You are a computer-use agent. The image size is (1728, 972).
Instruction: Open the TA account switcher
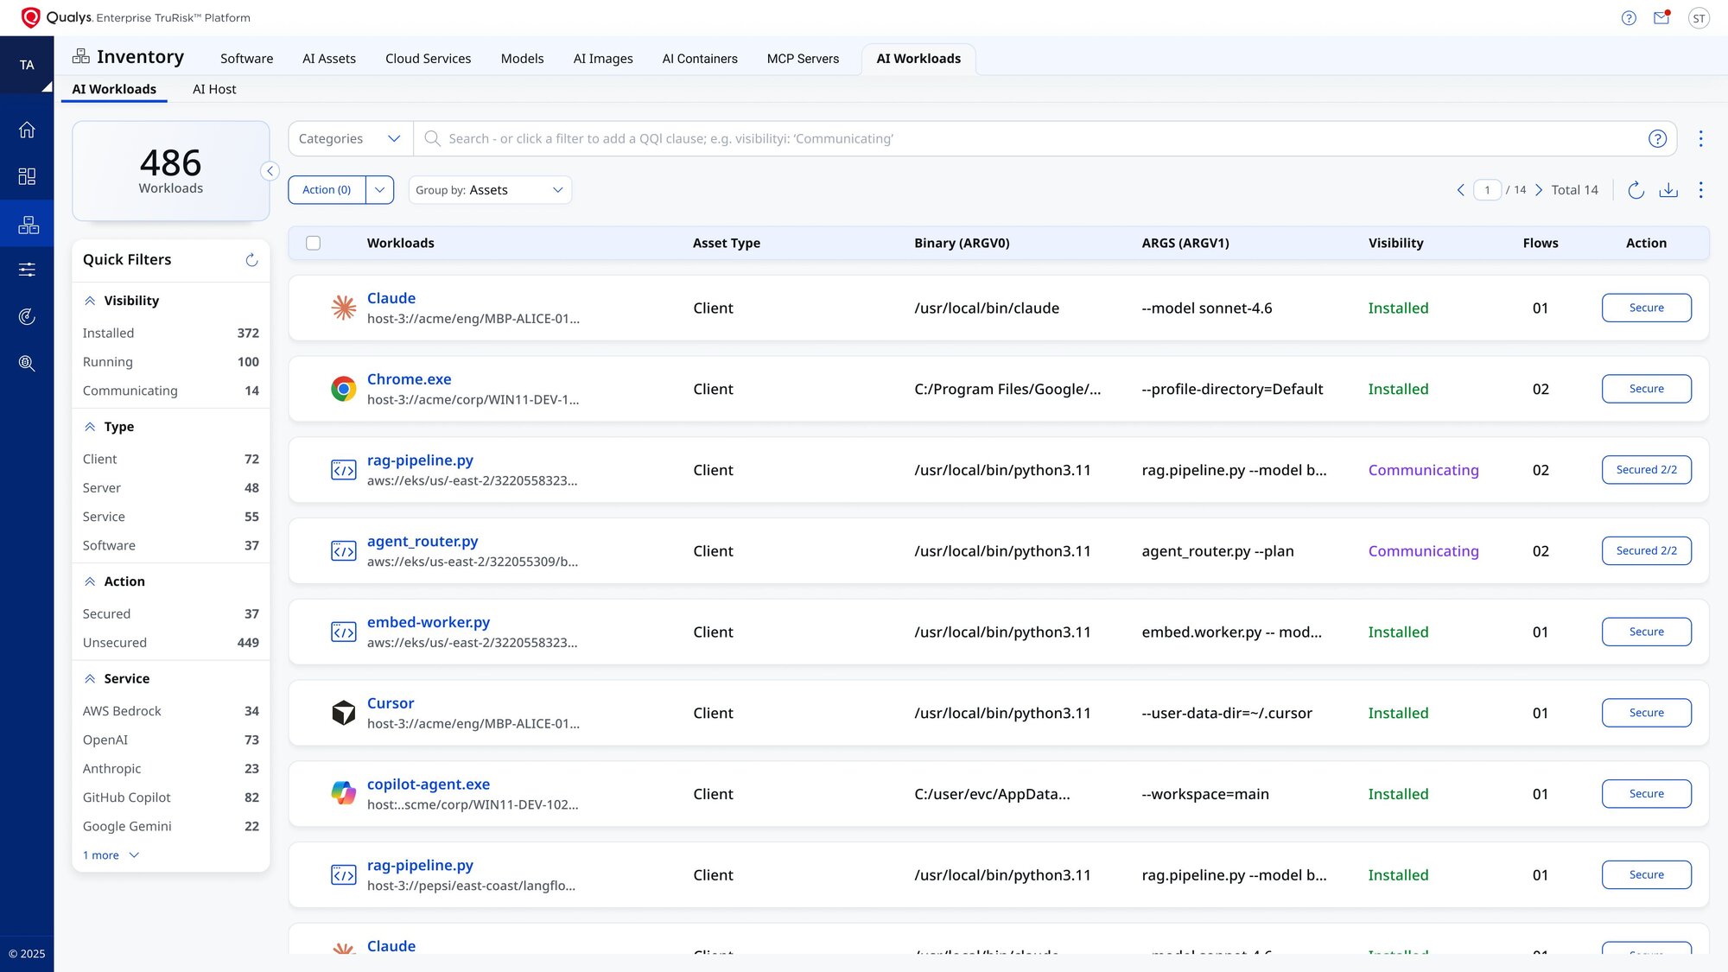27,65
